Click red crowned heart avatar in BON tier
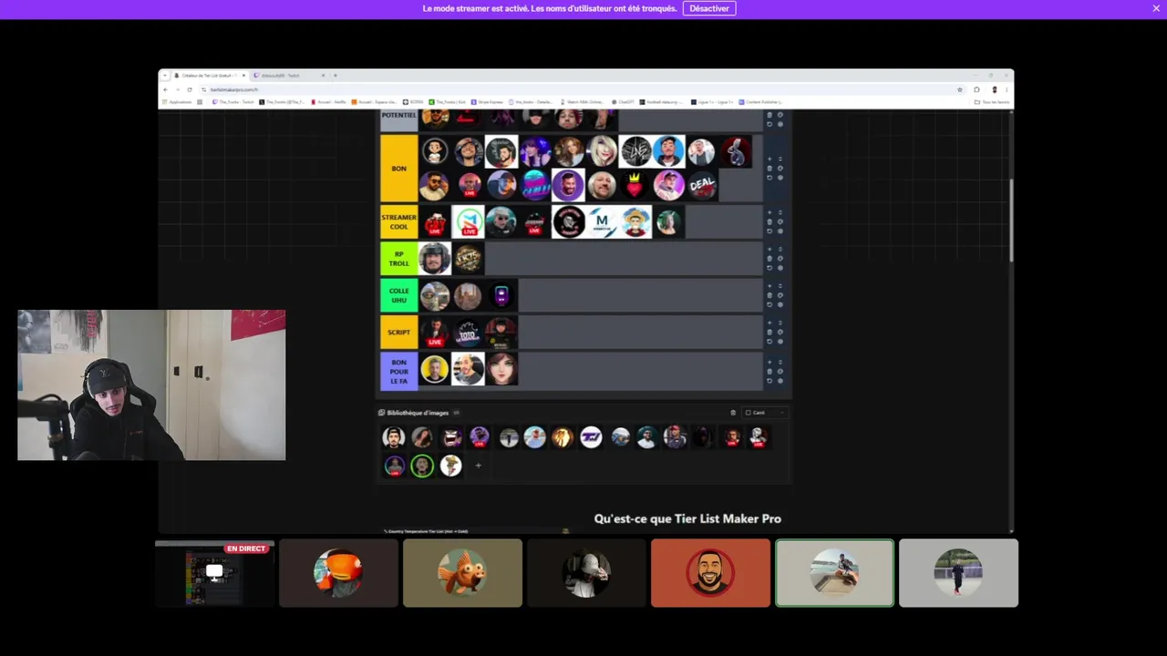This screenshot has width=1167, height=656. coord(635,185)
